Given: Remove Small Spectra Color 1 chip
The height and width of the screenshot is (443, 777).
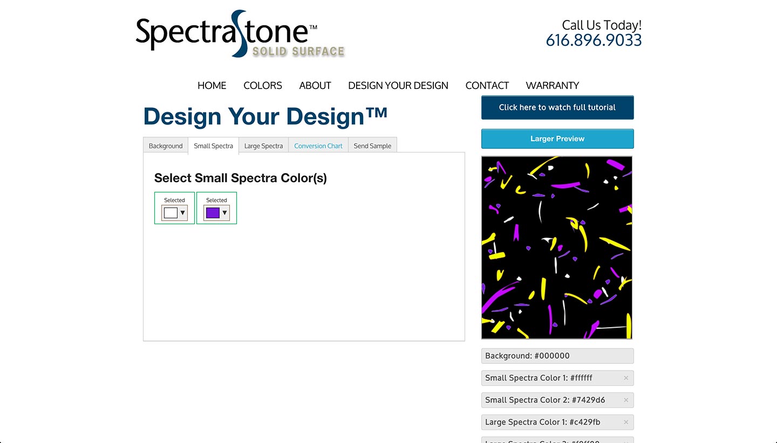Looking at the screenshot, I should [626, 378].
